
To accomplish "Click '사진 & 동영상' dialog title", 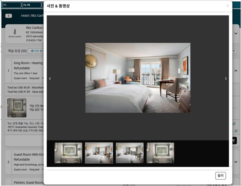I will [58, 6].
